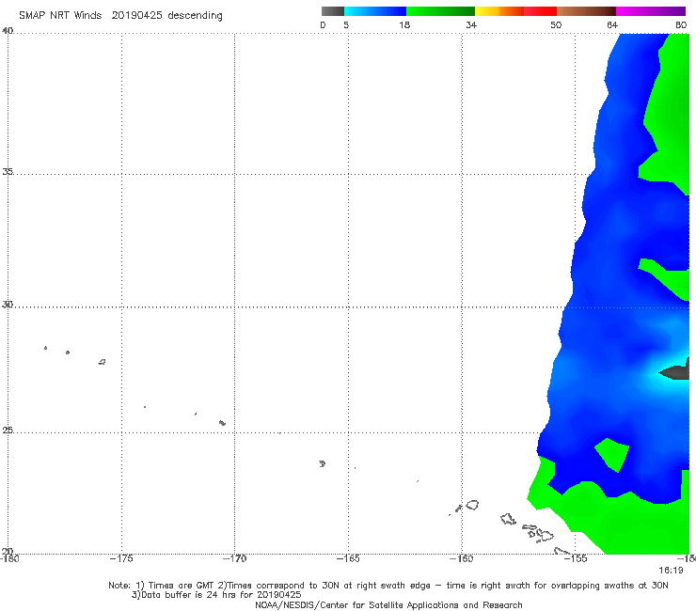
Task: Click the color bar label "50"
Action: 556,24
